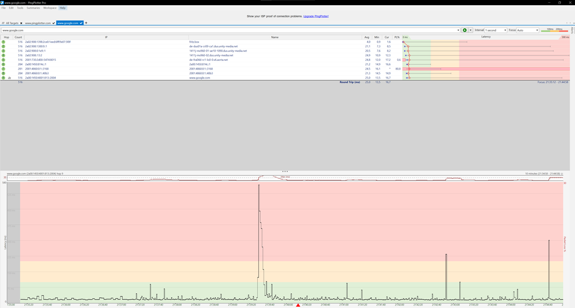
Task: Click into the target address input field
Action: tap(229, 30)
